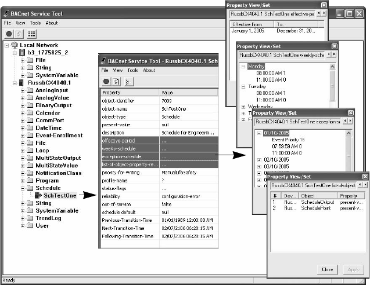Viewport: 370px width, 285px height.
Task: Select the RussbCX4040.1 controller icon
Action: 21,83
